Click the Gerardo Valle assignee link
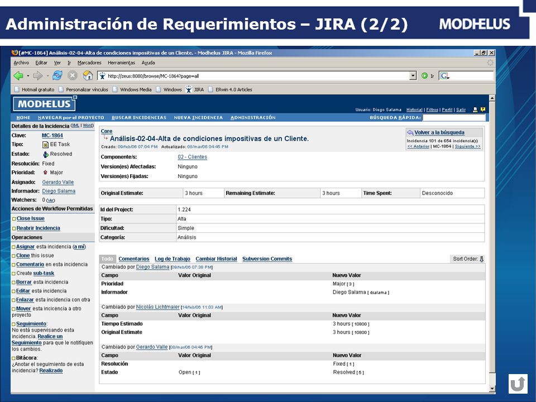Image resolution: width=536 pixels, height=402 pixels. 58,182
